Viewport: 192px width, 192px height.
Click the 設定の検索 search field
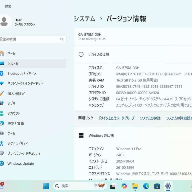[33, 39]
